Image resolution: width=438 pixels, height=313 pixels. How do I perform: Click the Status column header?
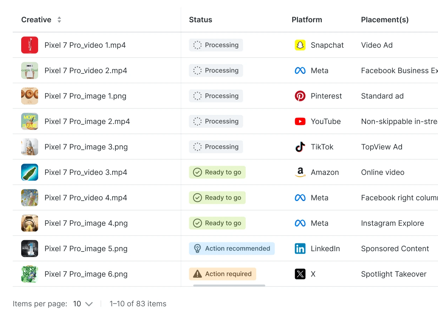(200, 20)
